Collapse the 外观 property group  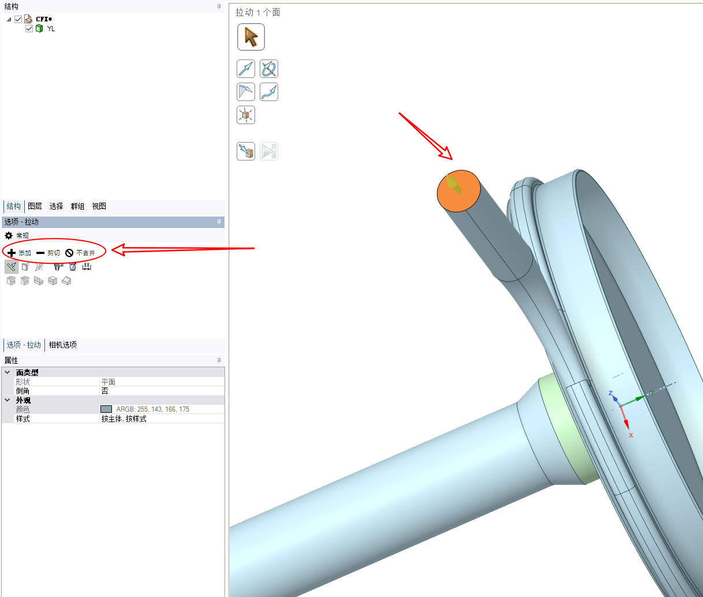(8, 400)
